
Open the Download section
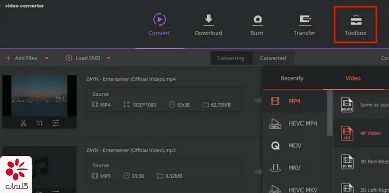point(208,25)
